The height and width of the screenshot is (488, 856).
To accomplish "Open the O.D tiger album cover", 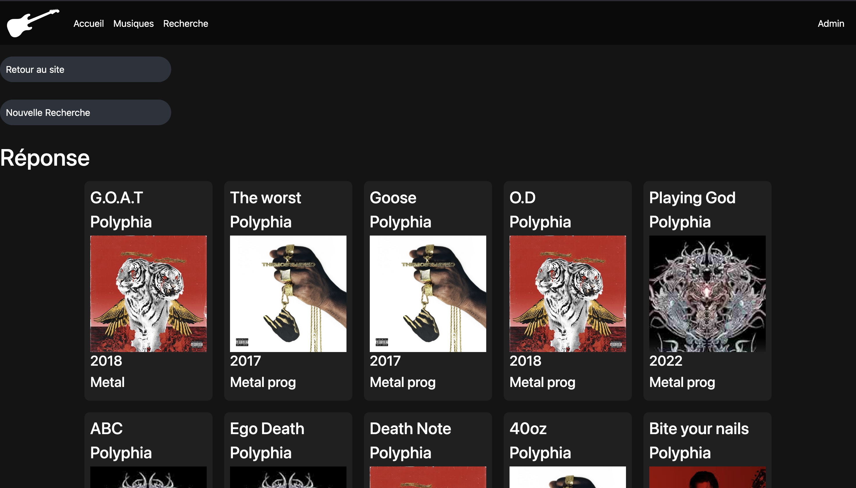I will coord(568,293).
